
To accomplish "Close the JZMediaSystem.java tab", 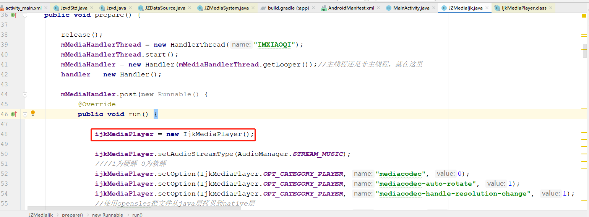I will [x=253, y=8].
